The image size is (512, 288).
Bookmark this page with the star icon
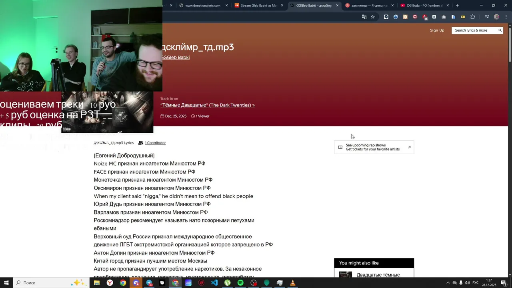click(x=373, y=17)
